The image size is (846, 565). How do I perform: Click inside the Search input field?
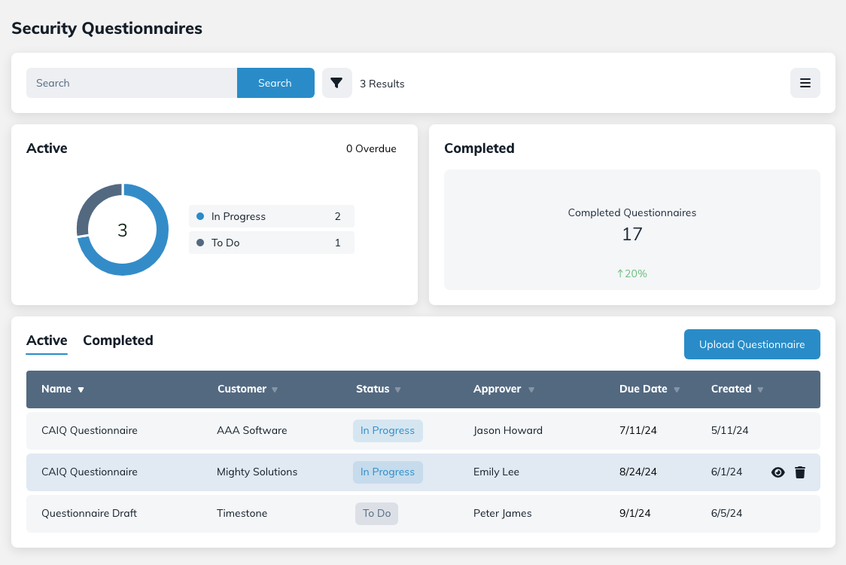[132, 83]
